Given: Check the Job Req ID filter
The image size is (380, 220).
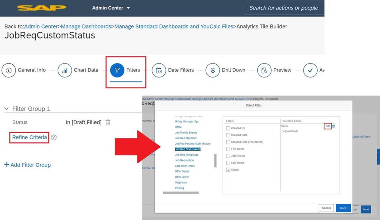Looking at the screenshot, I should pos(228,156).
